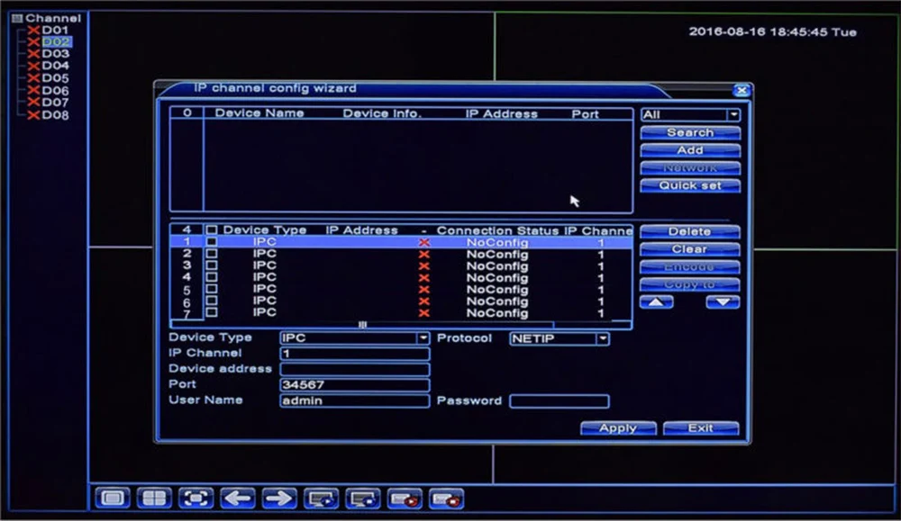Focus the IP Channel input field
The height and width of the screenshot is (521, 901).
click(x=354, y=354)
